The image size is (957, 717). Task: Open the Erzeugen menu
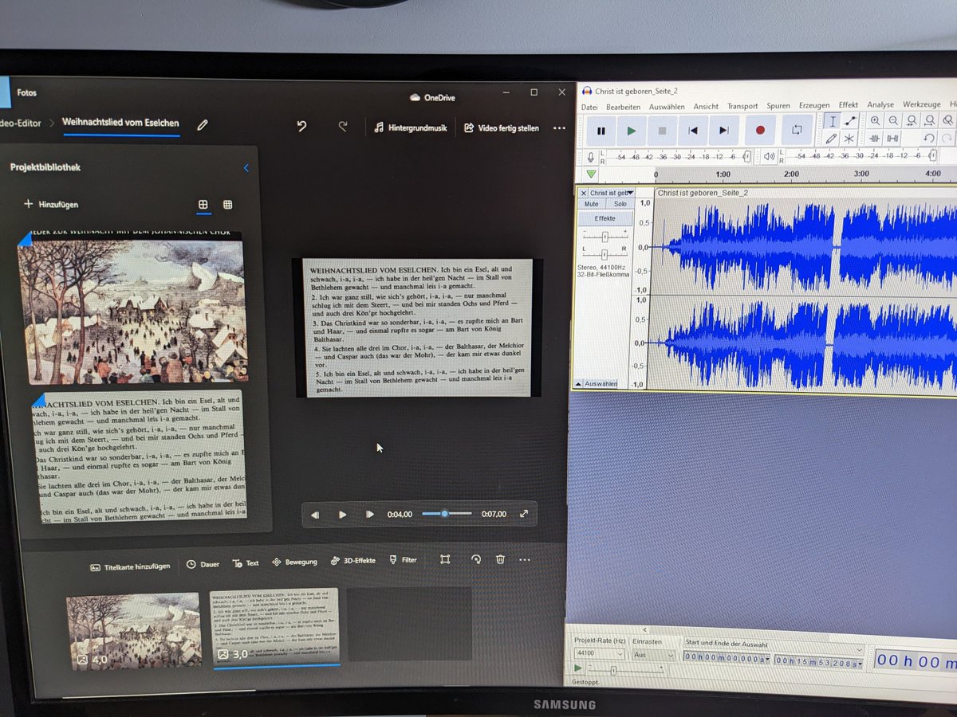point(814,105)
